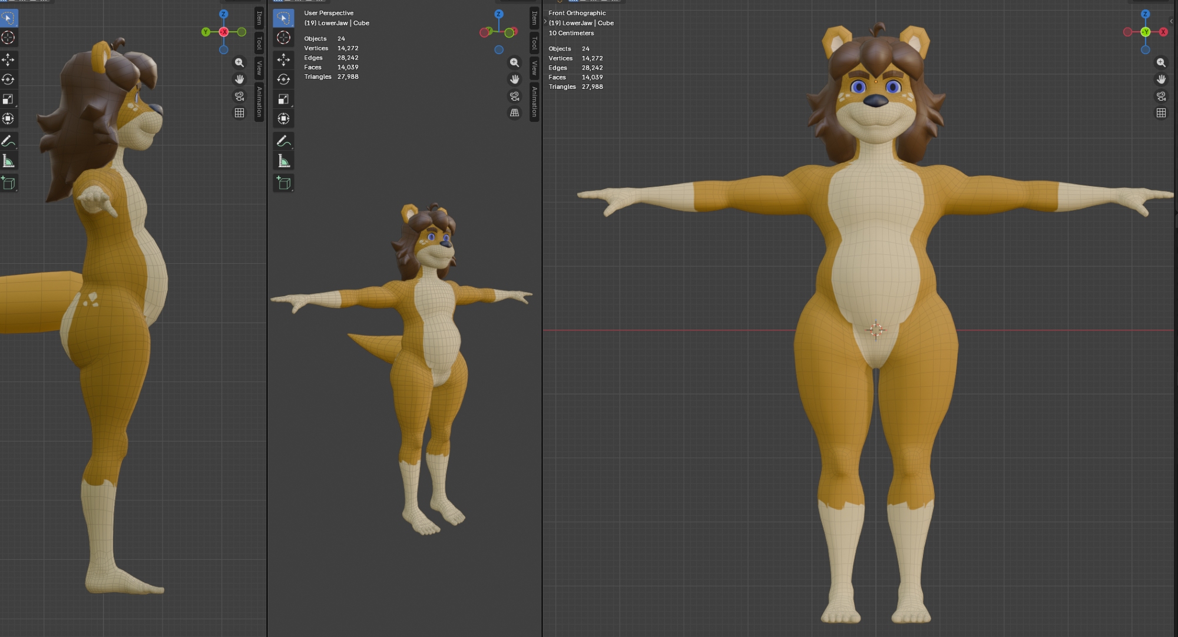Toggle camera view in right viewport
Image resolution: width=1178 pixels, height=637 pixels.
1161,96
